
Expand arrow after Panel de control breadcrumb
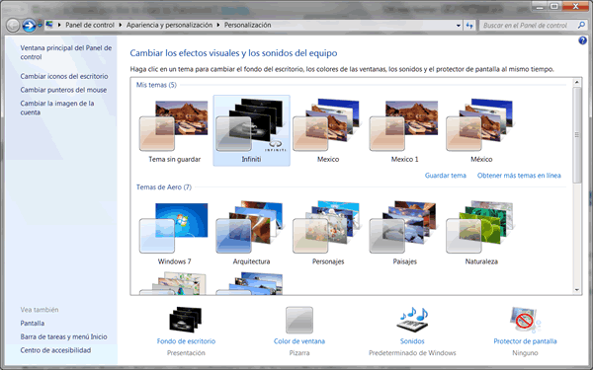click(x=121, y=26)
